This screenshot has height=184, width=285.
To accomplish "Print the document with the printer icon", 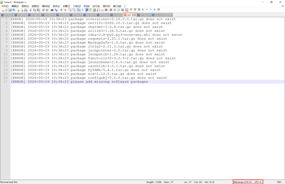I will [x=26, y=10].
